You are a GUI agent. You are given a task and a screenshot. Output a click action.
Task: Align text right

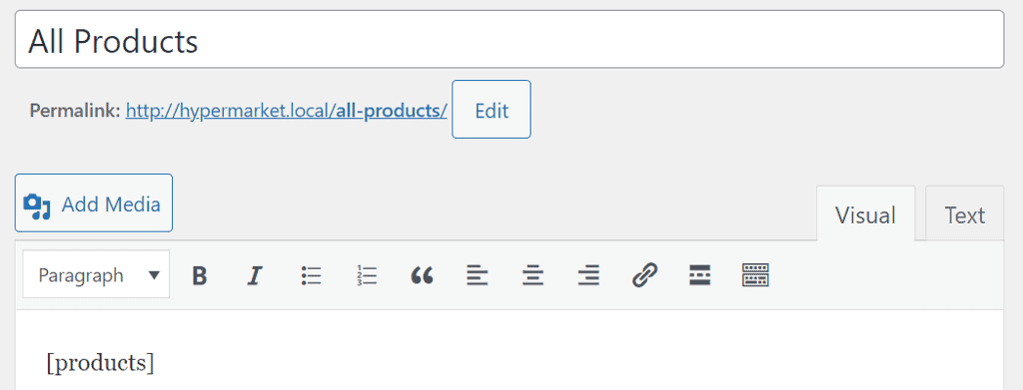pyautogui.click(x=589, y=276)
